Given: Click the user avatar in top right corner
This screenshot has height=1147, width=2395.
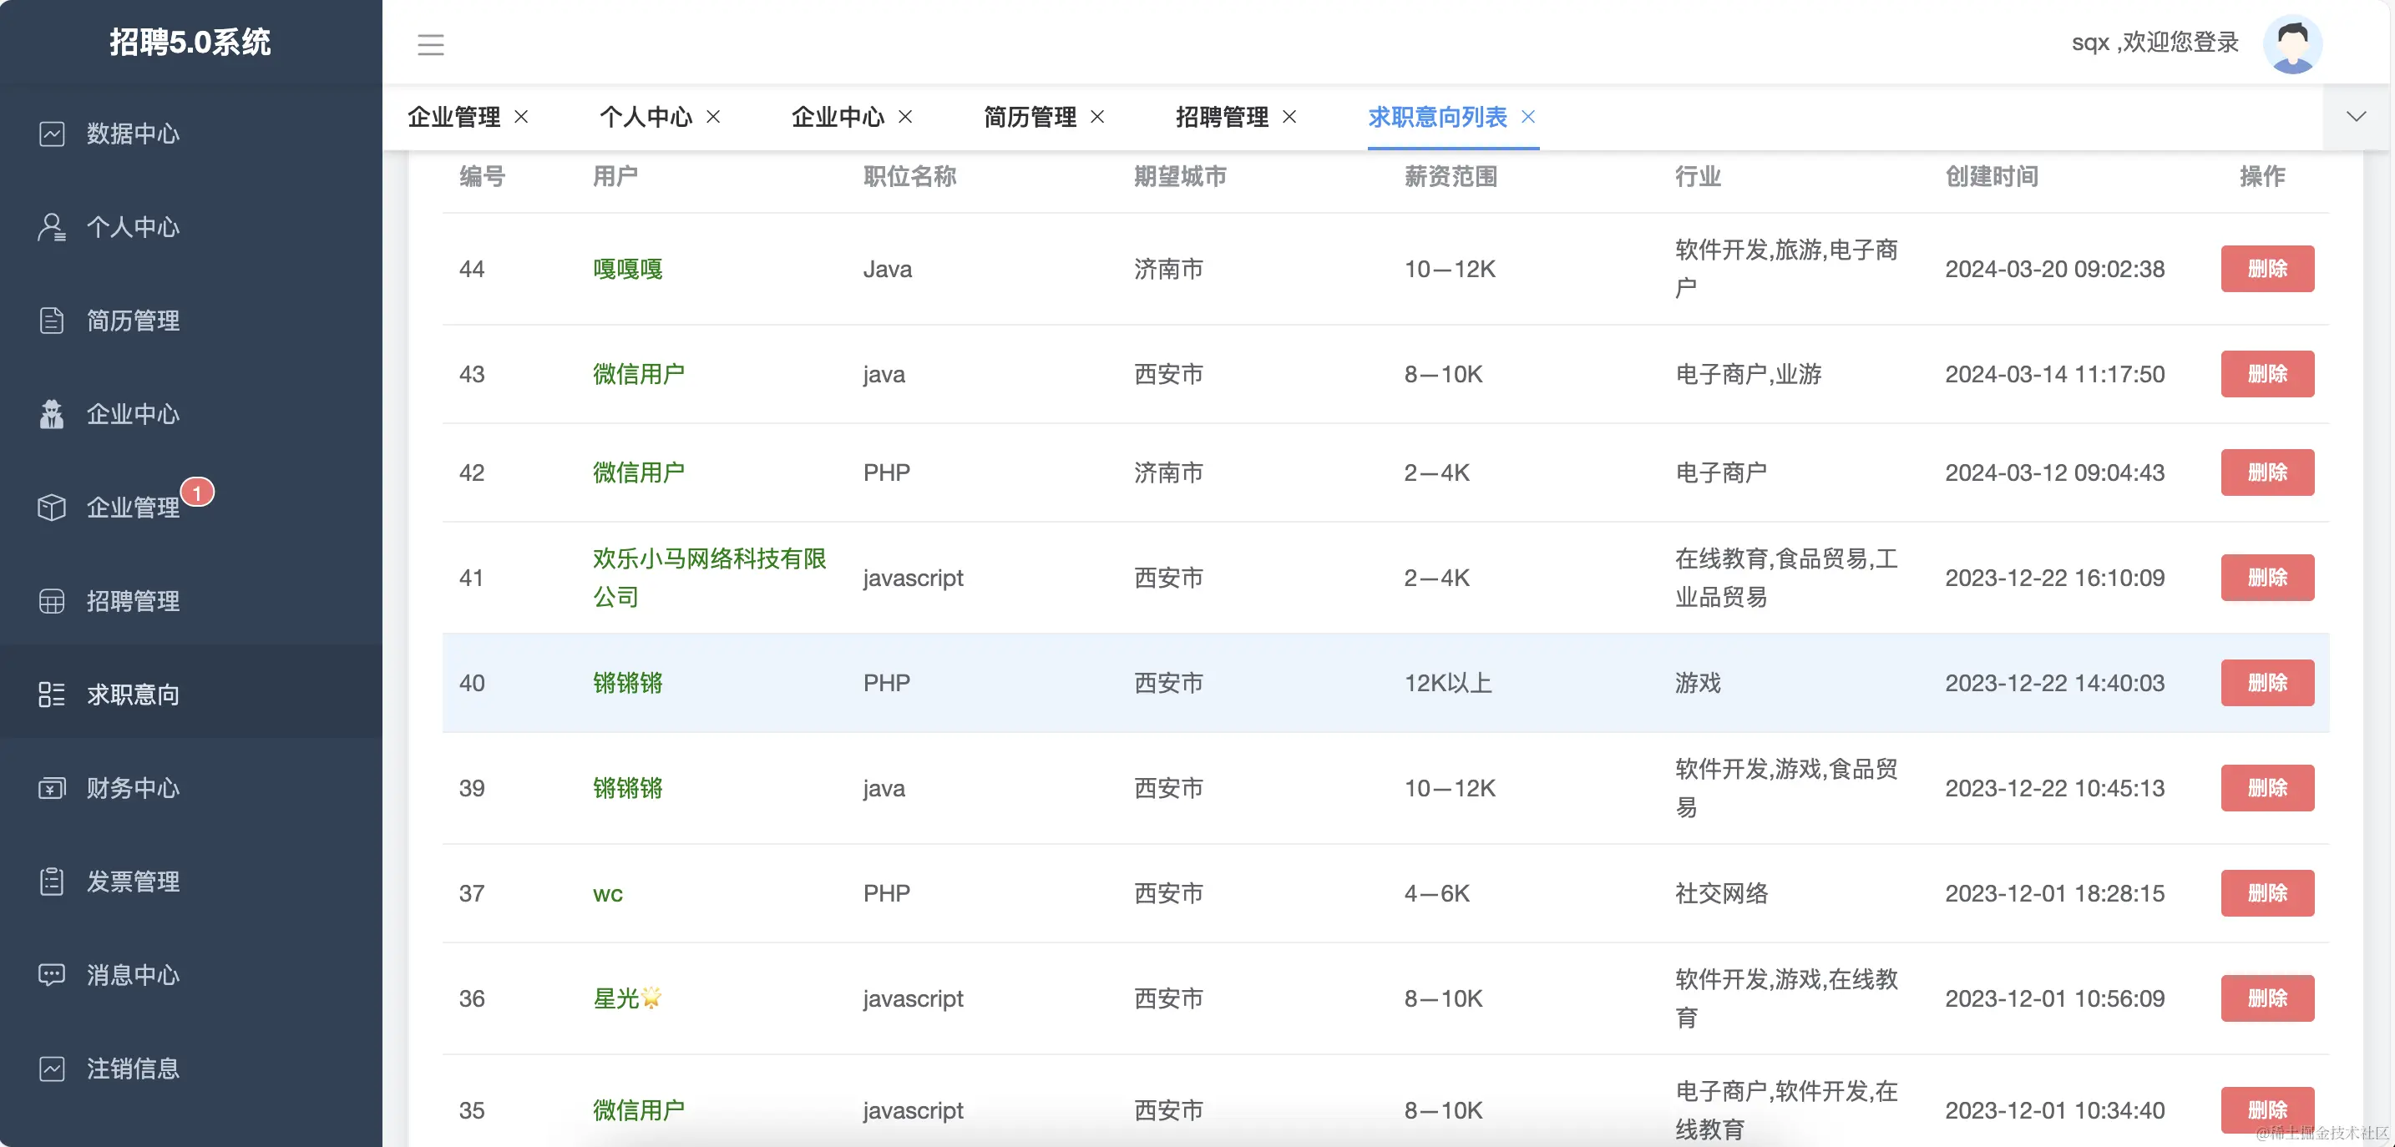Looking at the screenshot, I should tap(2293, 43).
